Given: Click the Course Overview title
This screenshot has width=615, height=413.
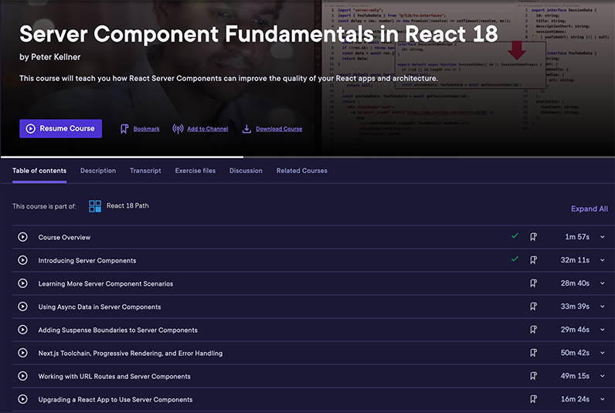Looking at the screenshot, I should [64, 238].
